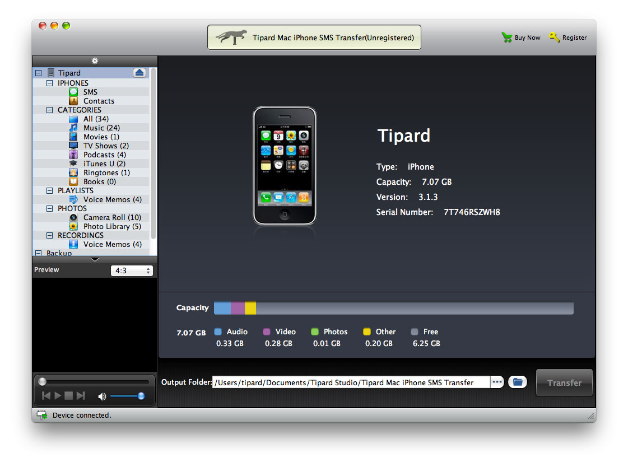628x467 pixels.
Task: Click the Free 6.25 GB legend entry
Action: click(x=426, y=337)
